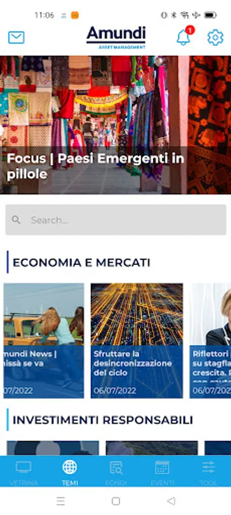
Task: Open the mail envelope icon
Action: (16, 37)
